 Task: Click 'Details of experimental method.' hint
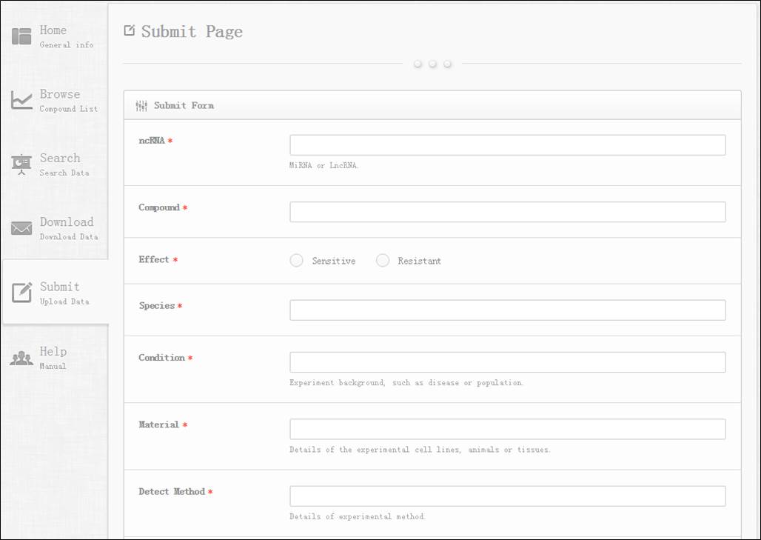tap(358, 517)
